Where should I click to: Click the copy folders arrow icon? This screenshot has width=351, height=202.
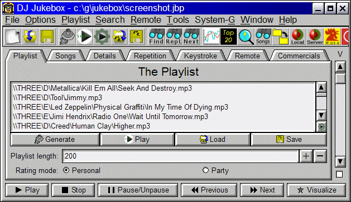[281, 37]
